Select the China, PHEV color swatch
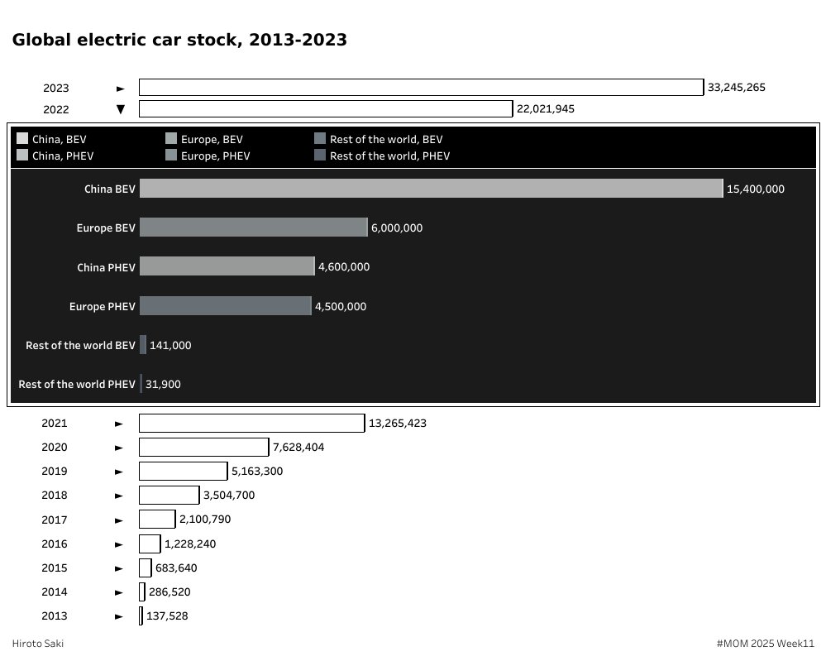The height and width of the screenshot is (661, 826). [x=23, y=156]
